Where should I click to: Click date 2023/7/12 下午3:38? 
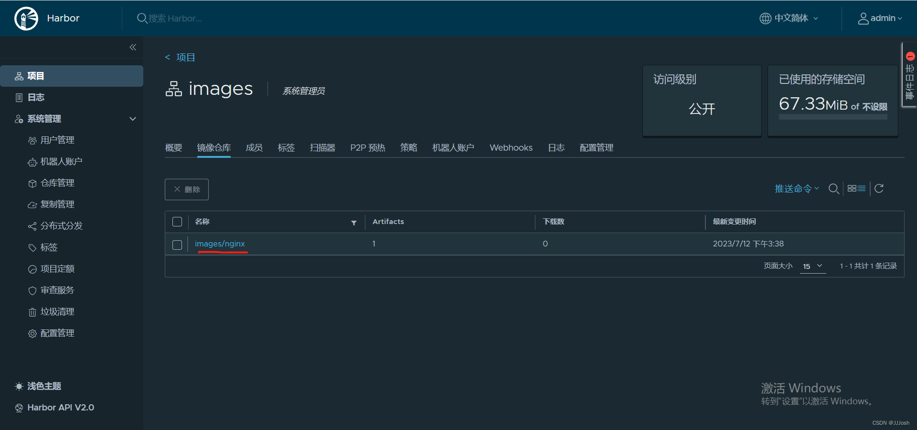pyautogui.click(x=748, y=244)
